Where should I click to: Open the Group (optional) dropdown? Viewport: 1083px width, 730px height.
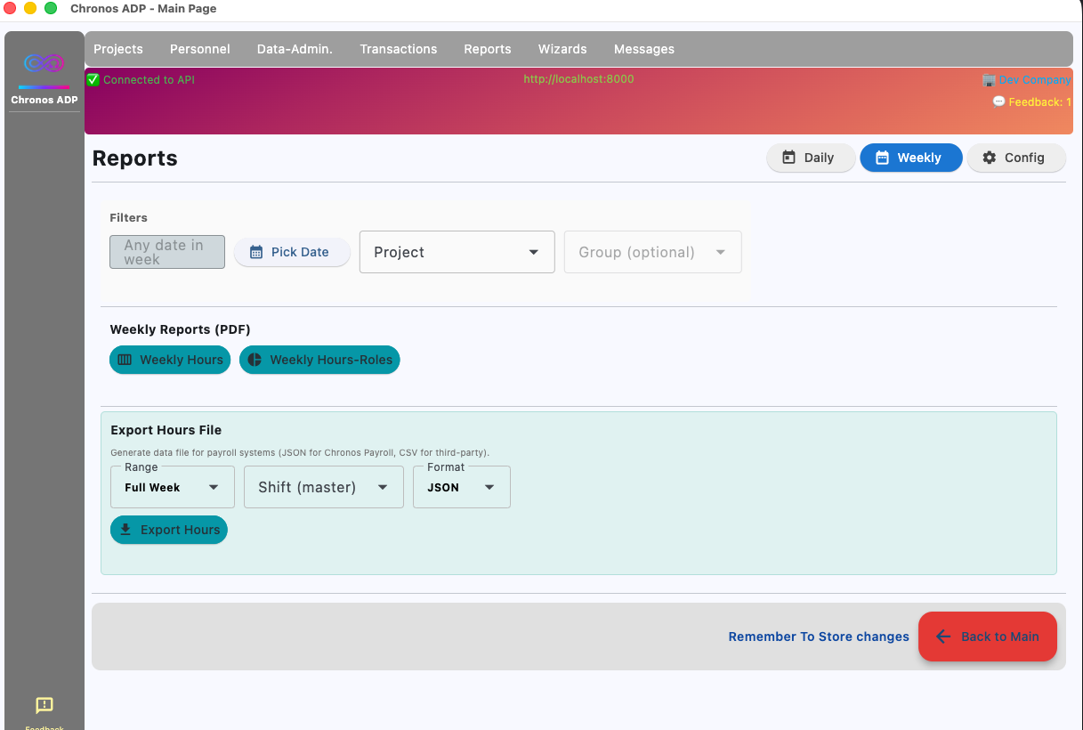coord(652,252)
